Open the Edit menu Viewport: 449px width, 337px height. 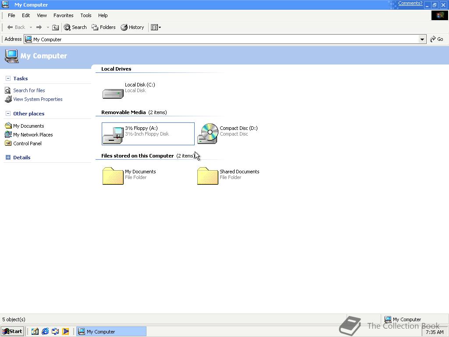[26, 15]
